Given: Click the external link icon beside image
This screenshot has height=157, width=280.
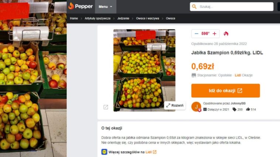Looking at the screenshot, I should coord(106,107).
